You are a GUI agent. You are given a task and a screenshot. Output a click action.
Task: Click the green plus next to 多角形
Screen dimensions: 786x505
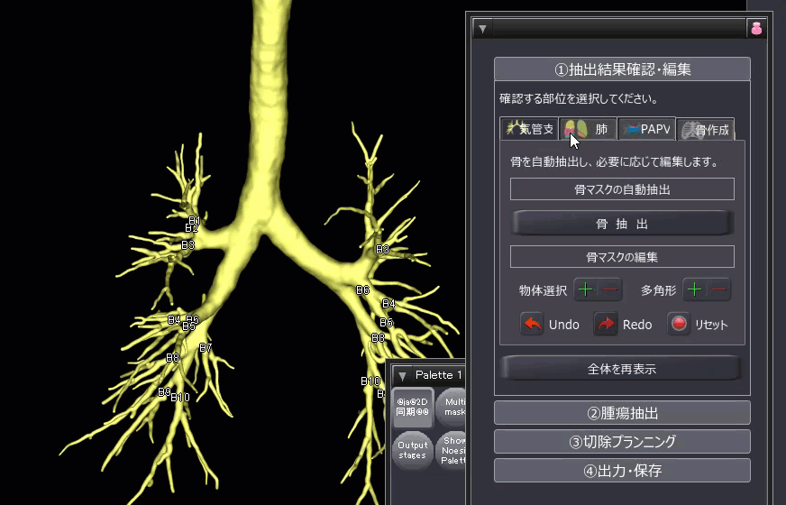pyautogui.click(x=694, y=290)
